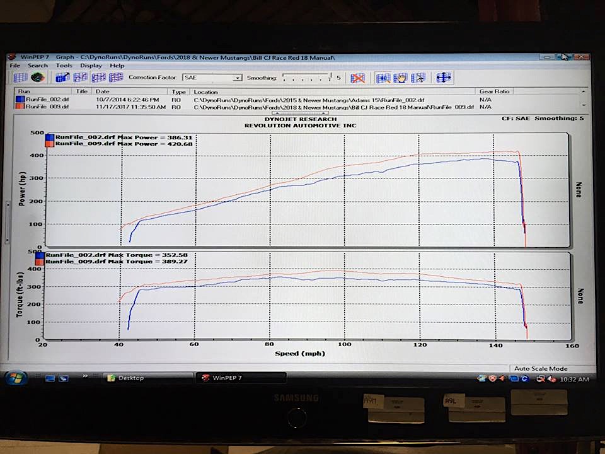Image resolution: width=605 pixels, height=454 pixels.
Task: Click the red X graph icon
Action: 358,78
